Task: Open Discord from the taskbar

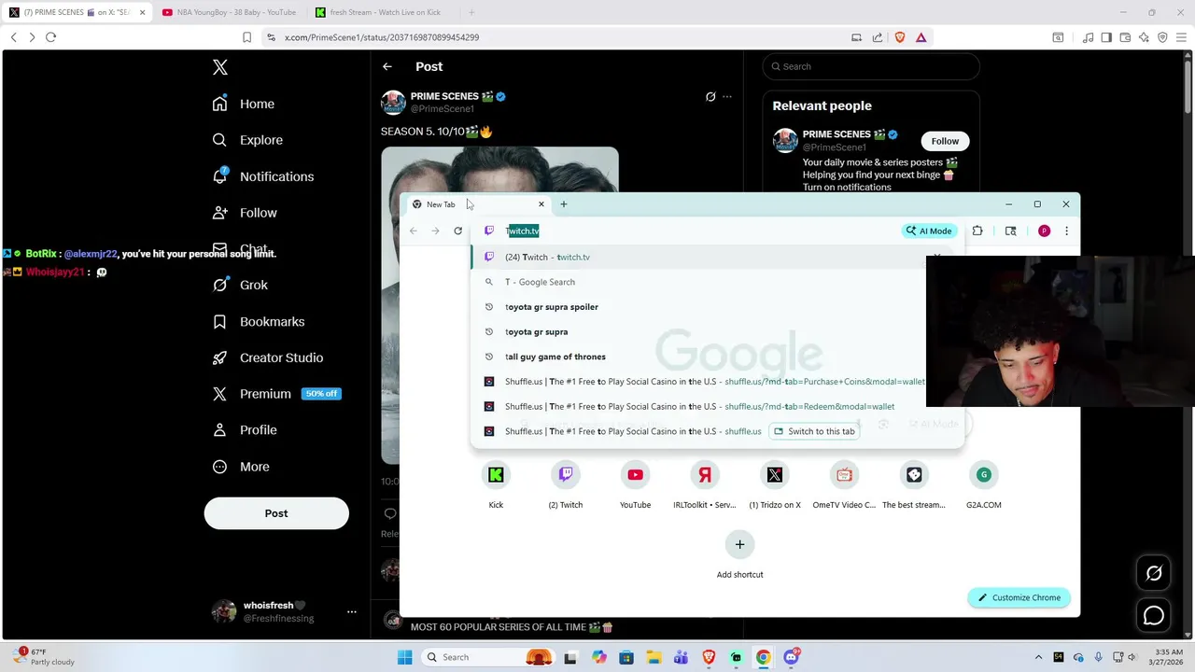Action: pyautogui.click(x=792, y=657)
